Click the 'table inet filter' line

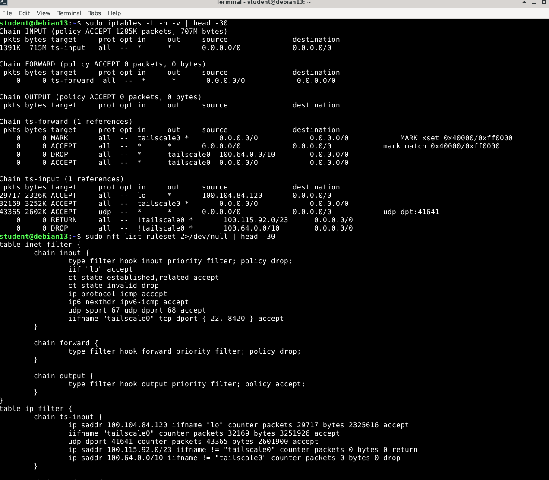click(x=41, y=245)
